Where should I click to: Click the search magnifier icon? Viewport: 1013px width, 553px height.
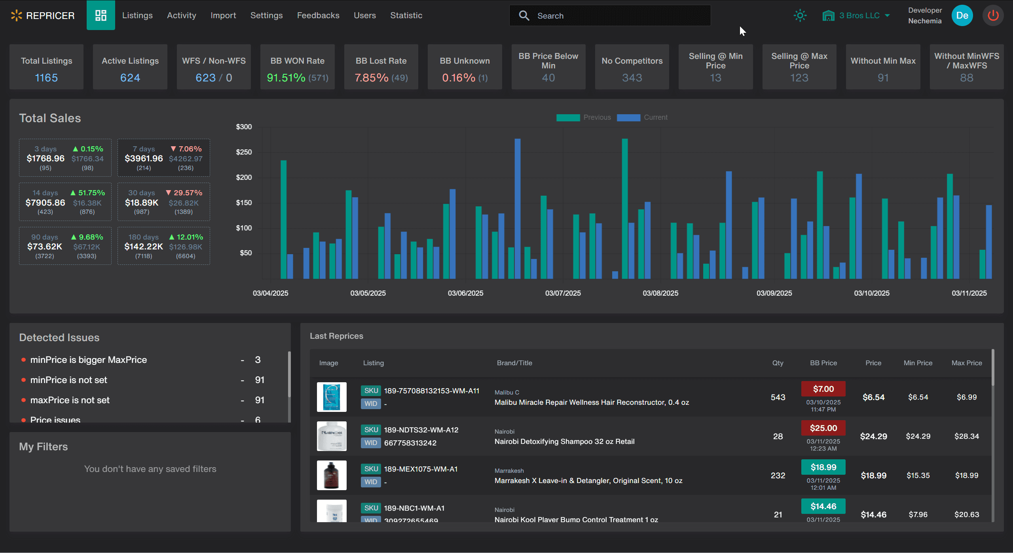click(524, 15)
